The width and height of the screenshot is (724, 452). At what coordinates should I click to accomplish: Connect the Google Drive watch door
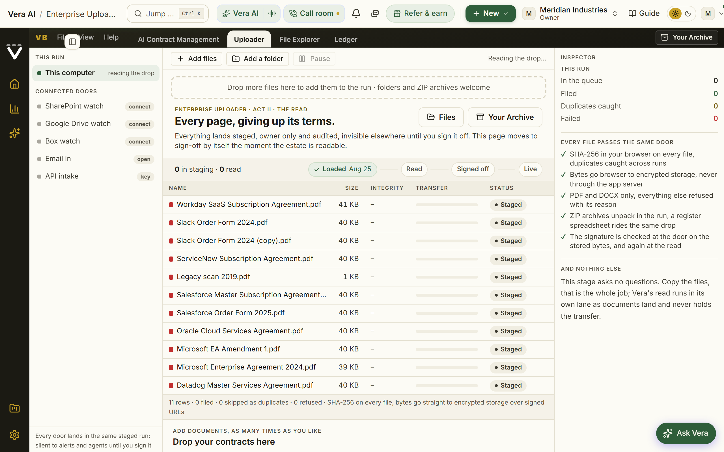pyautogui.click(x=139, y=124)
